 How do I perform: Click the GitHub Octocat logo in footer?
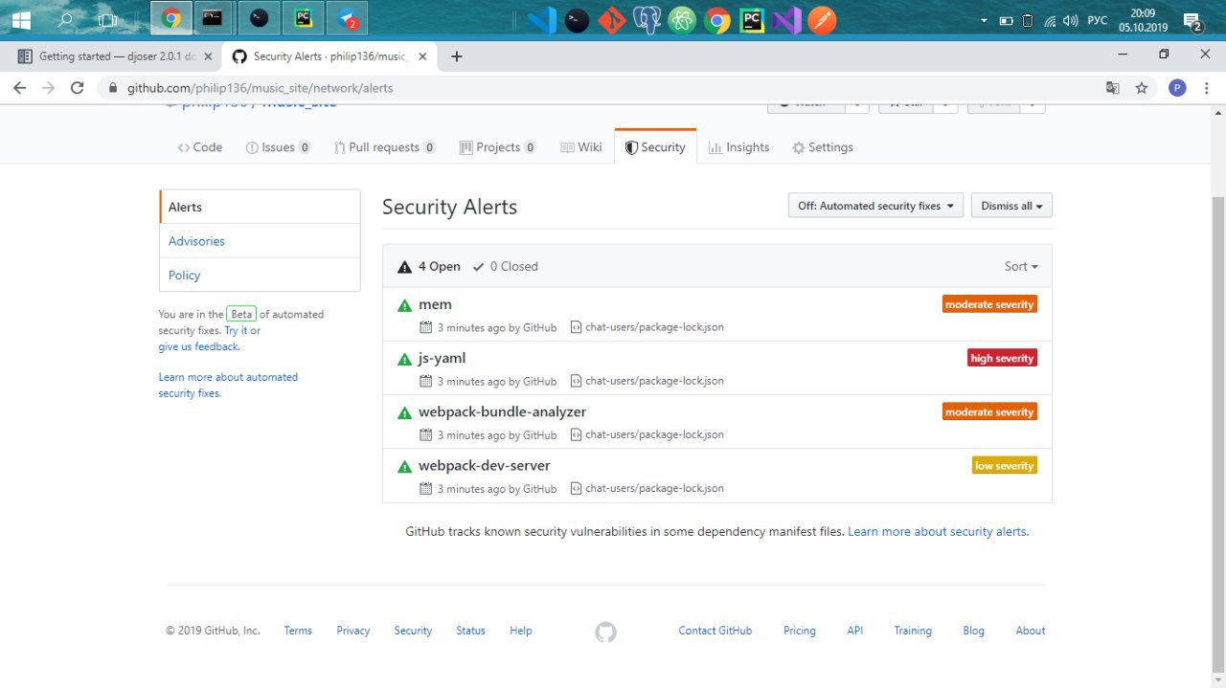coord(605,632)
